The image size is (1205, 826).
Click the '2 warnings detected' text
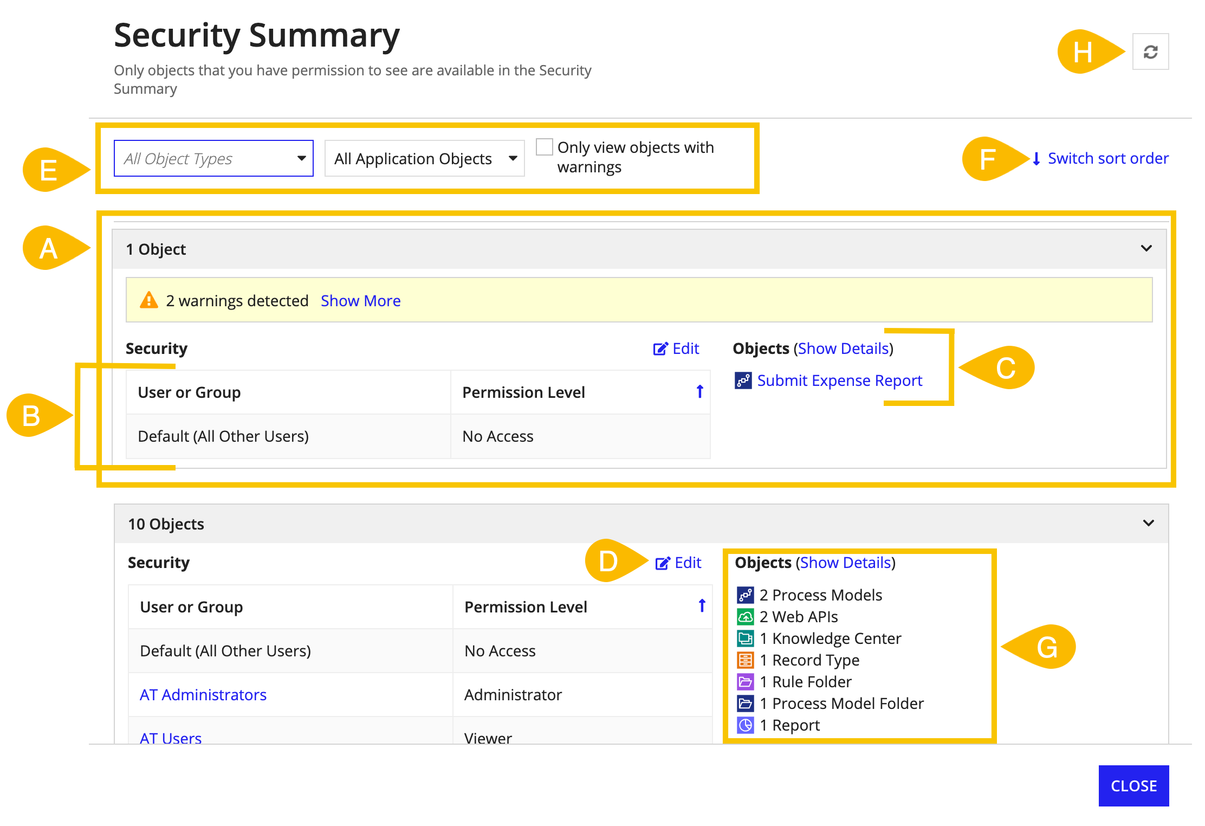point(237,301)
